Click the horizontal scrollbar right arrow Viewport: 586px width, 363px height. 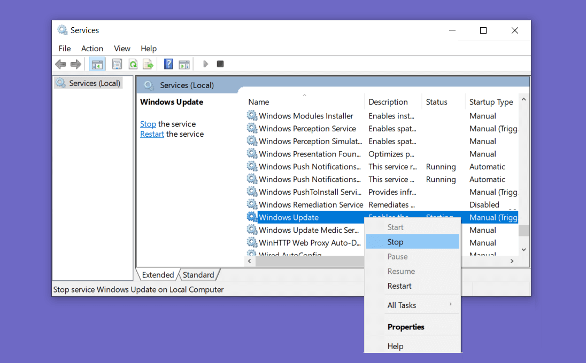512,261
